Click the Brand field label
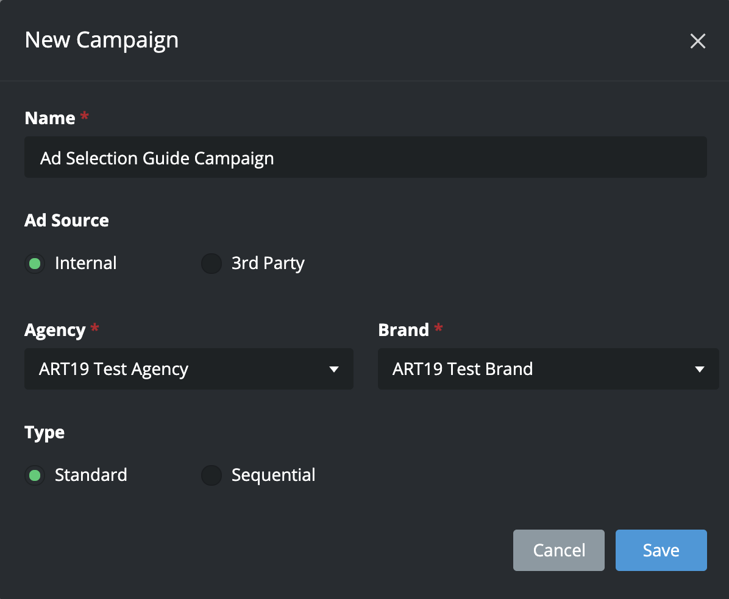Screen dimensions: 729x599 tap(404, 330)
